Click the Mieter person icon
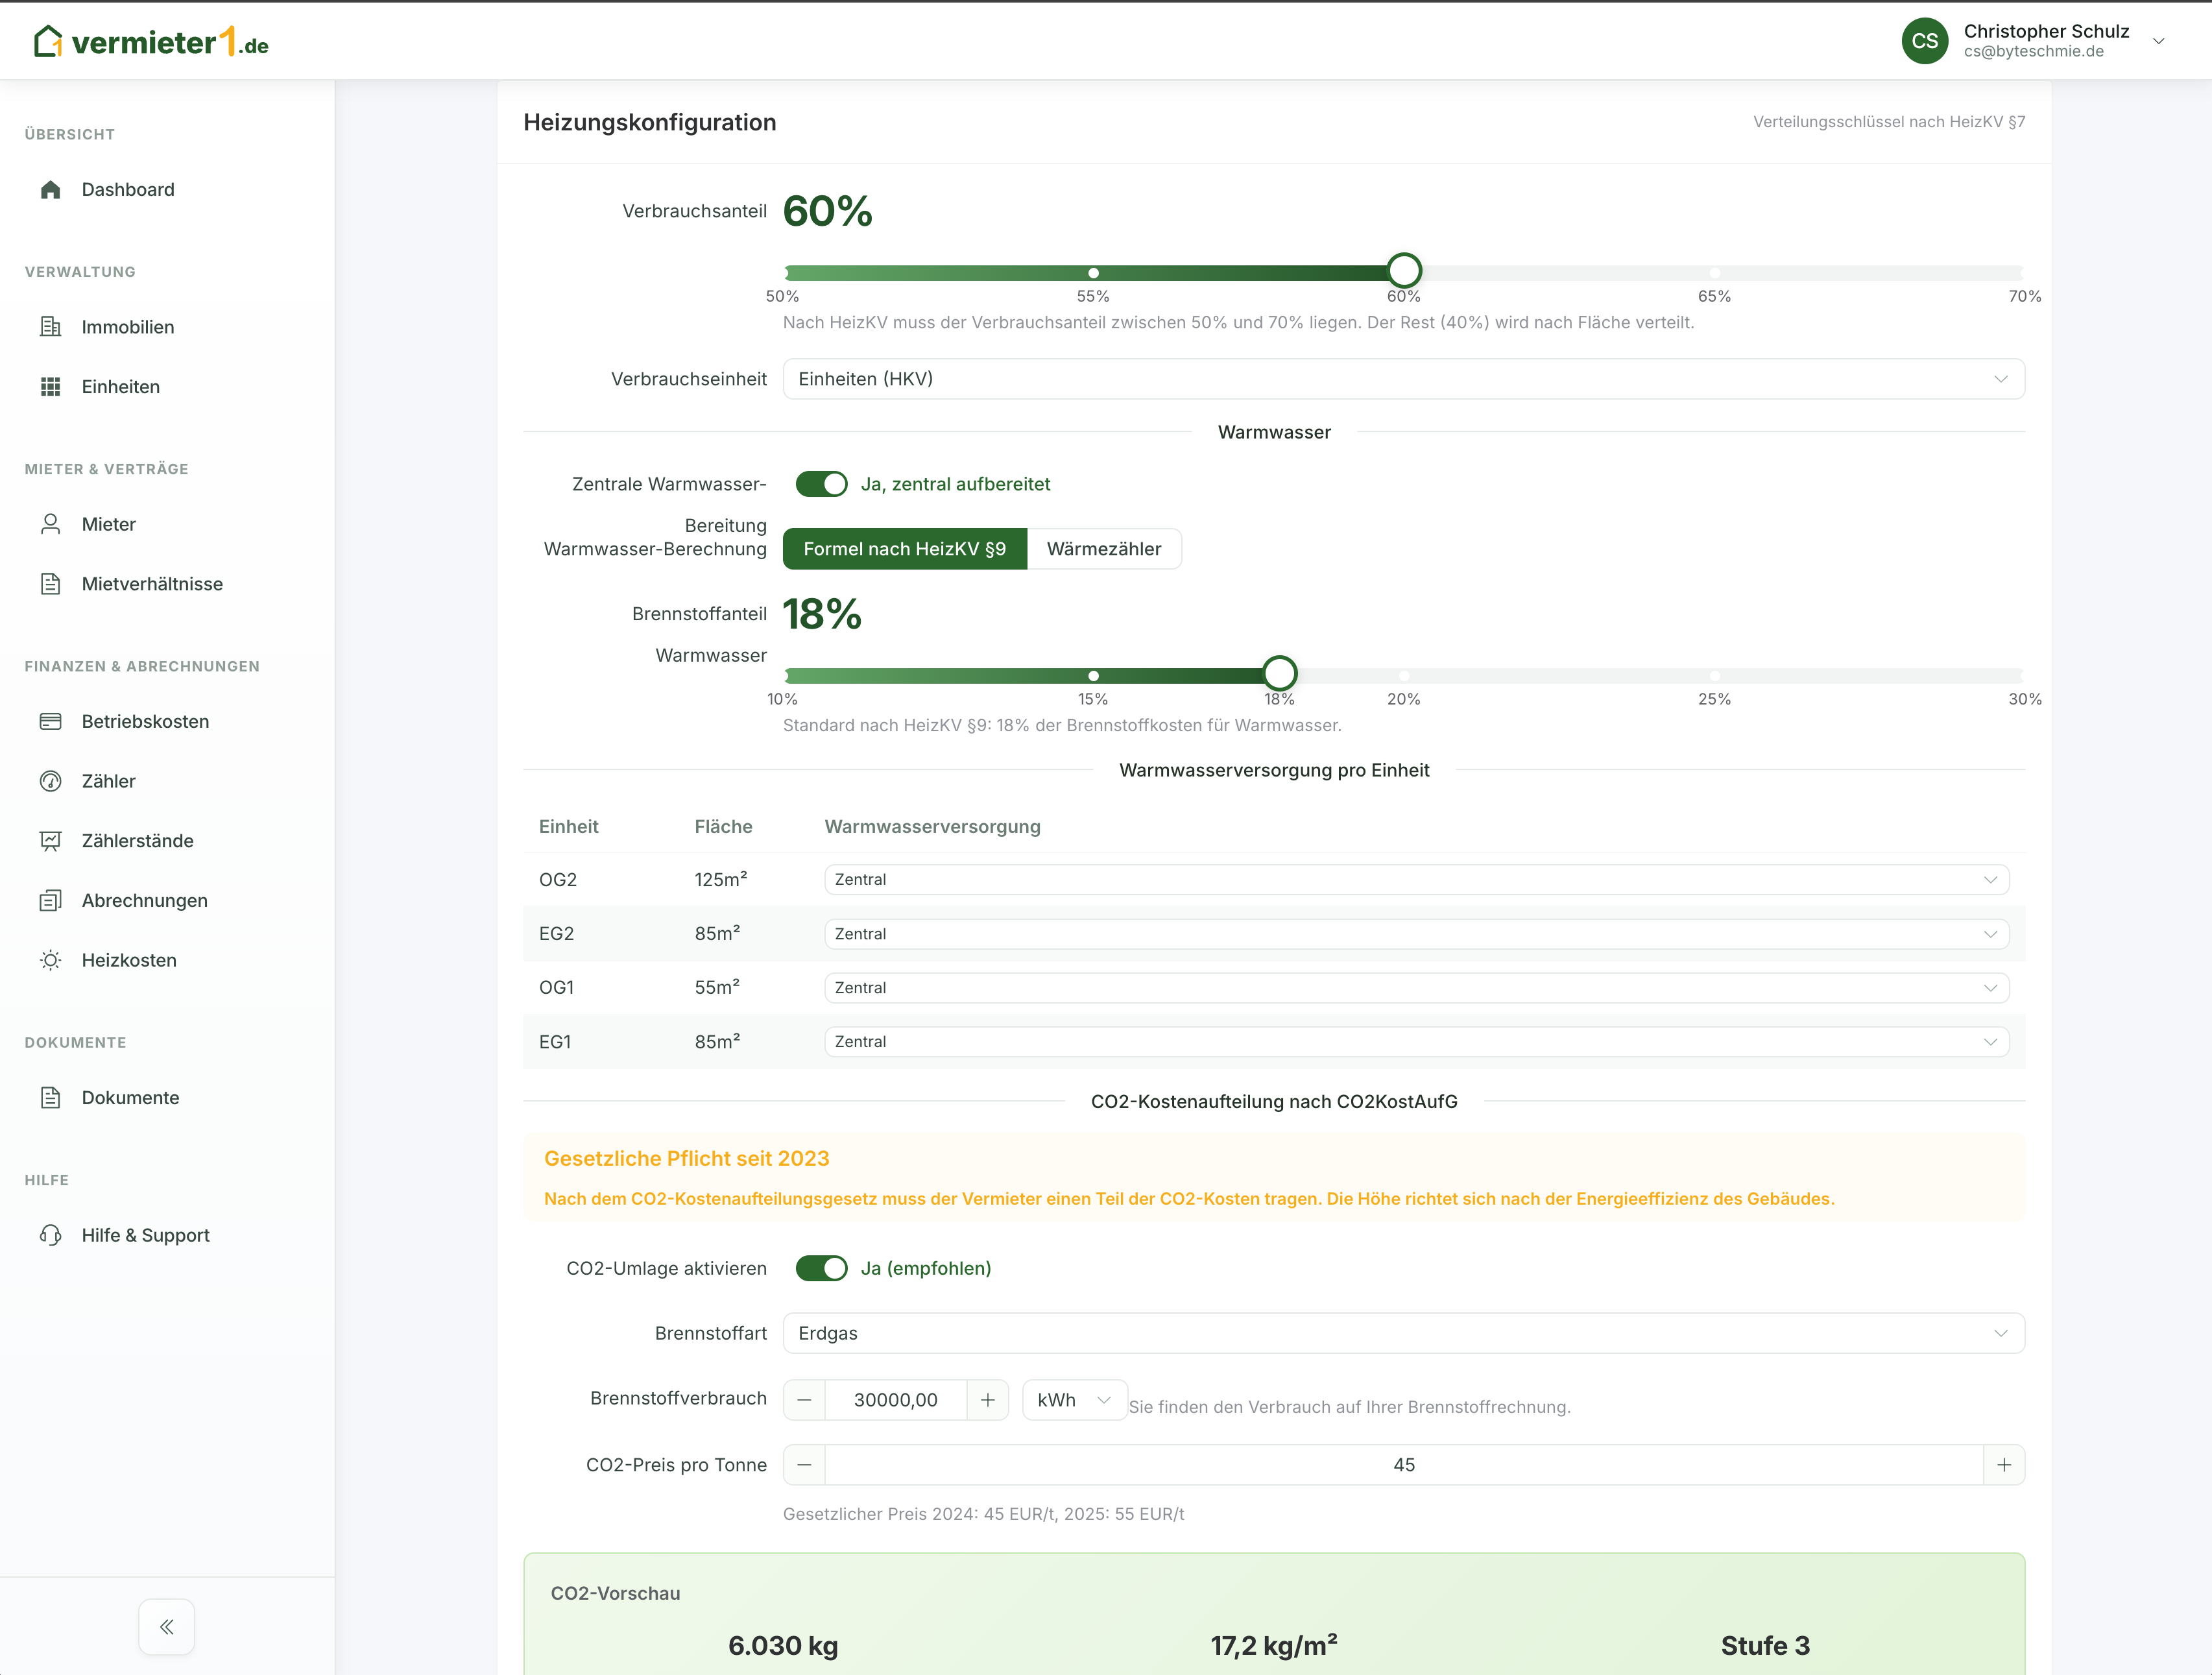Screen dimensions: 2212x1675 [x=50, y=524]
